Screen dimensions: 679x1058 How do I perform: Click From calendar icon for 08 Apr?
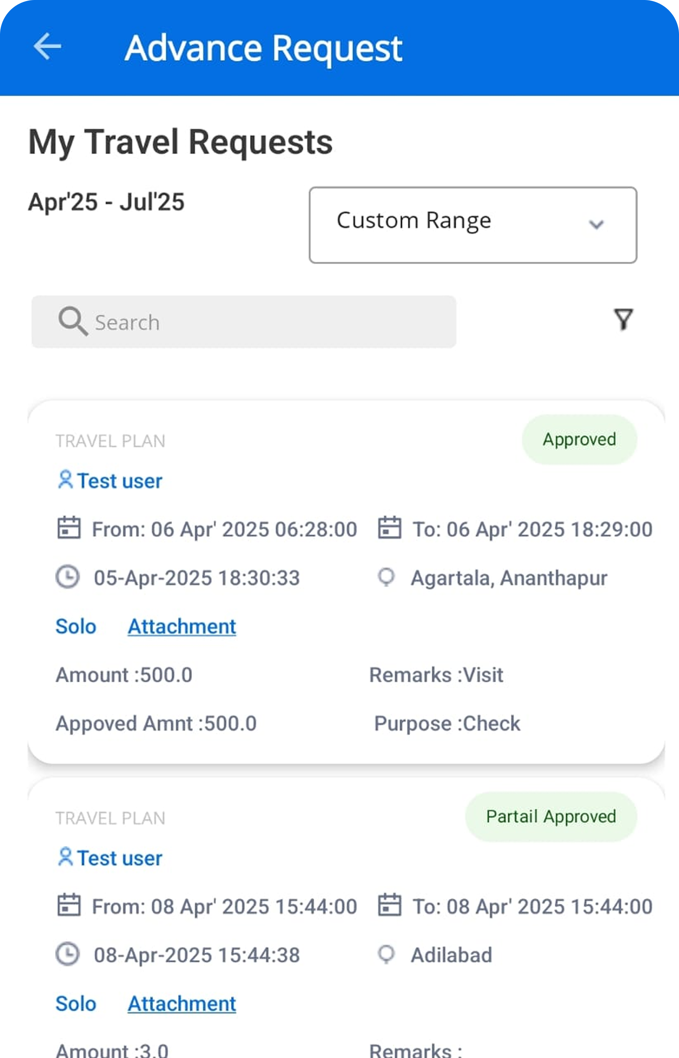pyautogui.click(x=69, y=906)
